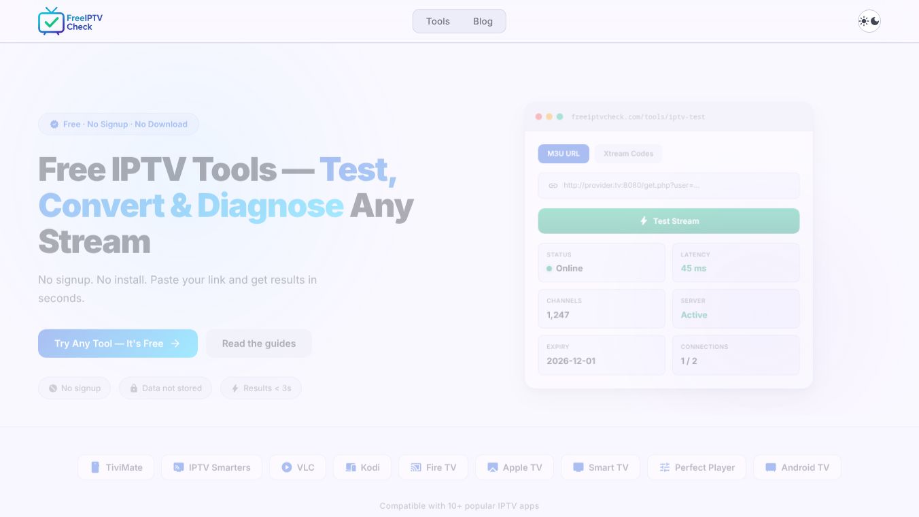The width and height of the screenshot is (919, 517).
Task: Open 'Read the guides' link
Action: pyautogui.click(x=259, y=344)
